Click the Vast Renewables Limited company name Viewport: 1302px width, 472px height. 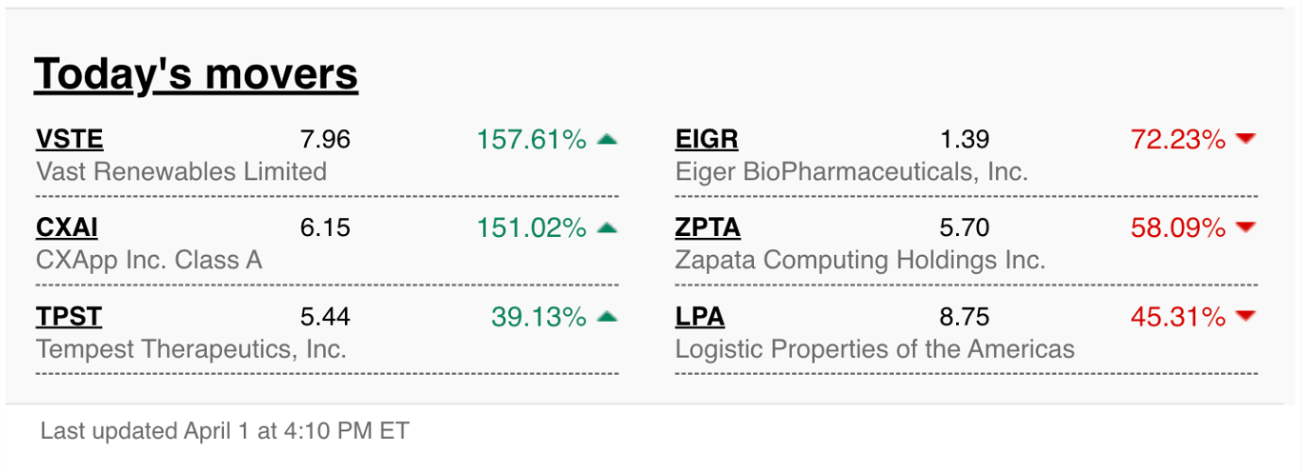click(181, 171)
